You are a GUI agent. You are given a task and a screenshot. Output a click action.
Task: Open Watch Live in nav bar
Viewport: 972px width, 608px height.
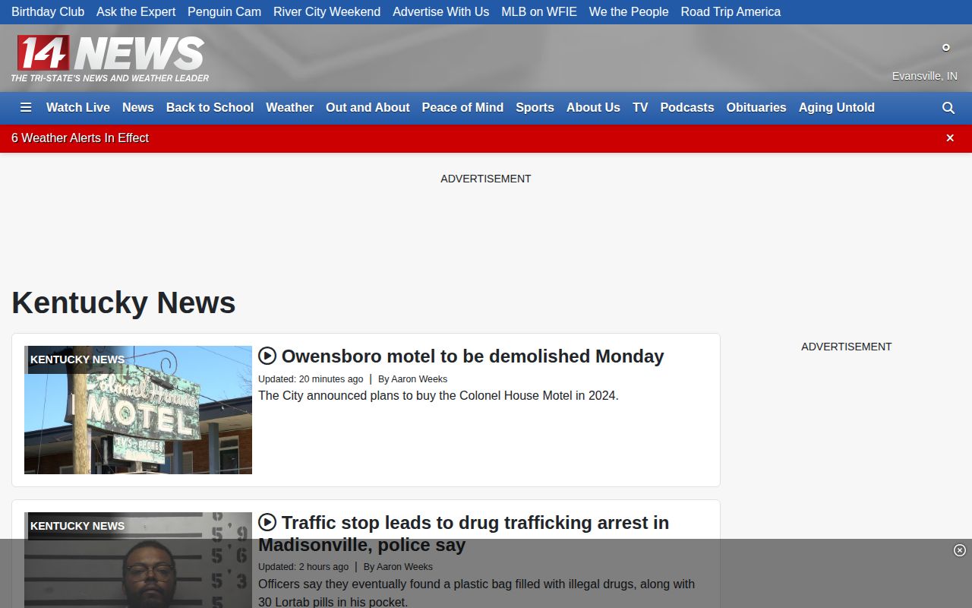(78, 108)
